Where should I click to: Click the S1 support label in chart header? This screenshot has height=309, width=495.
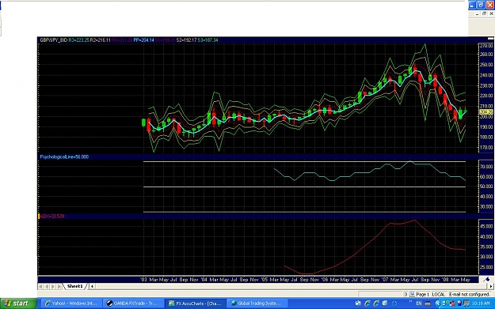tap(165, 40)
